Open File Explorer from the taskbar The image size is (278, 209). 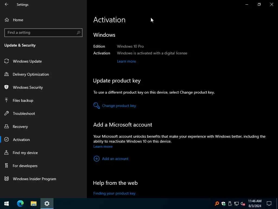click(x=33, y=204)
